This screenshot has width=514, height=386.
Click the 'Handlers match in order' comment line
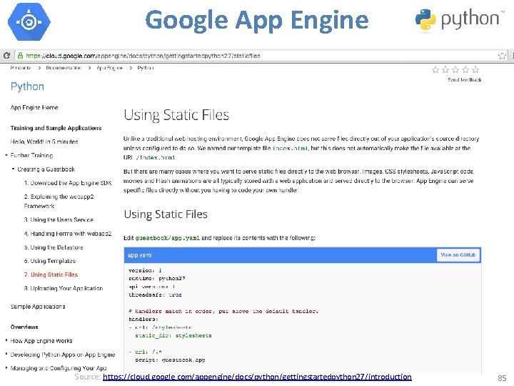click(x=223, y=311)
